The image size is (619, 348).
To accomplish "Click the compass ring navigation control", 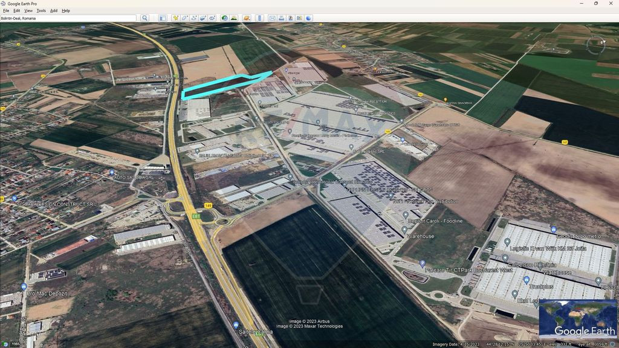I will (x=595, y=45).
